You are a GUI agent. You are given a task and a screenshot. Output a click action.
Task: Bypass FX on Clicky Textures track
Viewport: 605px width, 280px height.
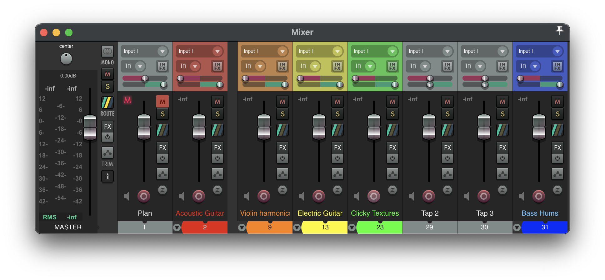392,158
